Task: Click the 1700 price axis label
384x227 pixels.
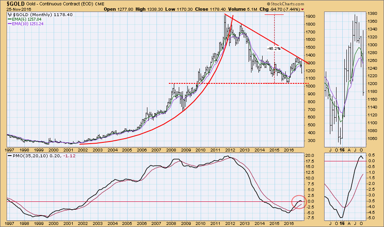Action: [310, 32]
